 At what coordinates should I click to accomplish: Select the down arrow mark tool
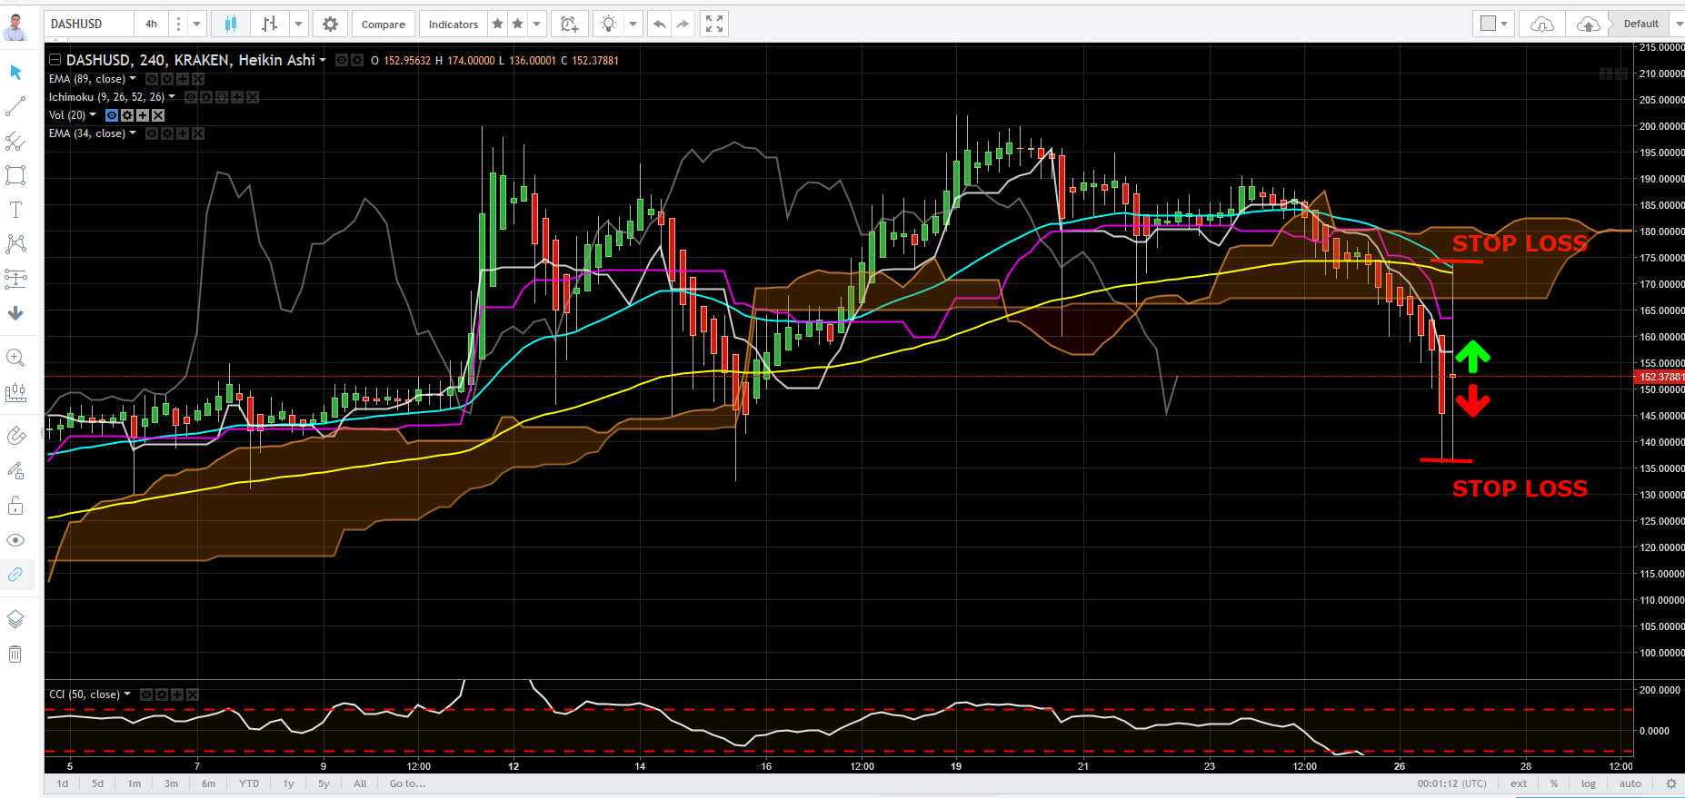[x=15, y=313]
